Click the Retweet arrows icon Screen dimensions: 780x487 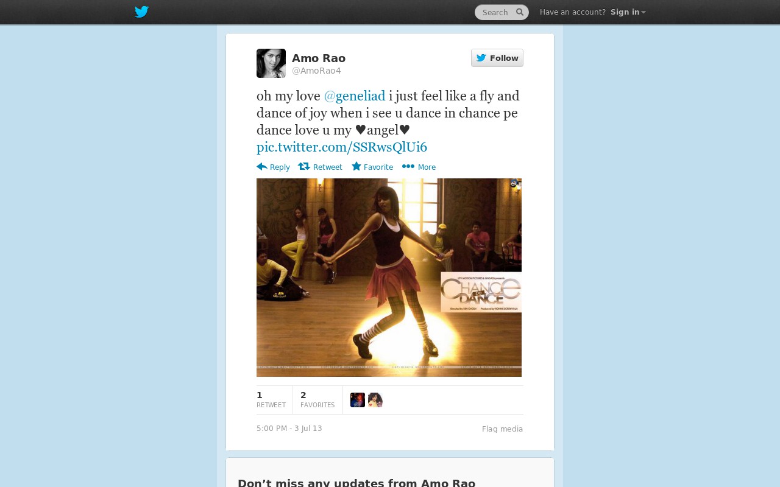[304, 167]
